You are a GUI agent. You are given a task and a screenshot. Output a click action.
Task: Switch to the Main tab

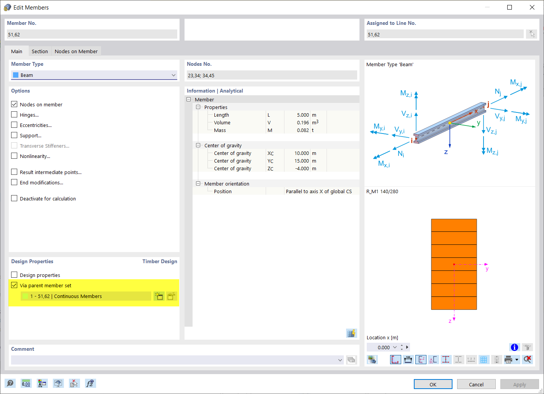[x=16, y=51]
